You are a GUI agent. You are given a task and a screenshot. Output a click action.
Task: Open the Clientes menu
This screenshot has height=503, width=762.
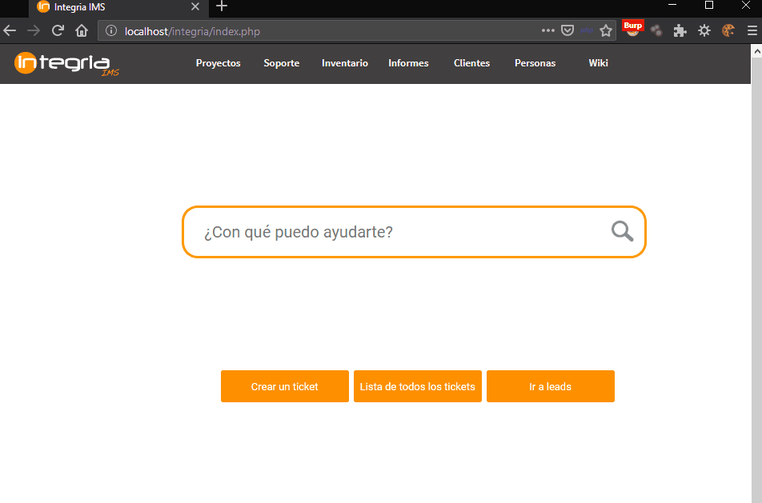tap(471, 63)
